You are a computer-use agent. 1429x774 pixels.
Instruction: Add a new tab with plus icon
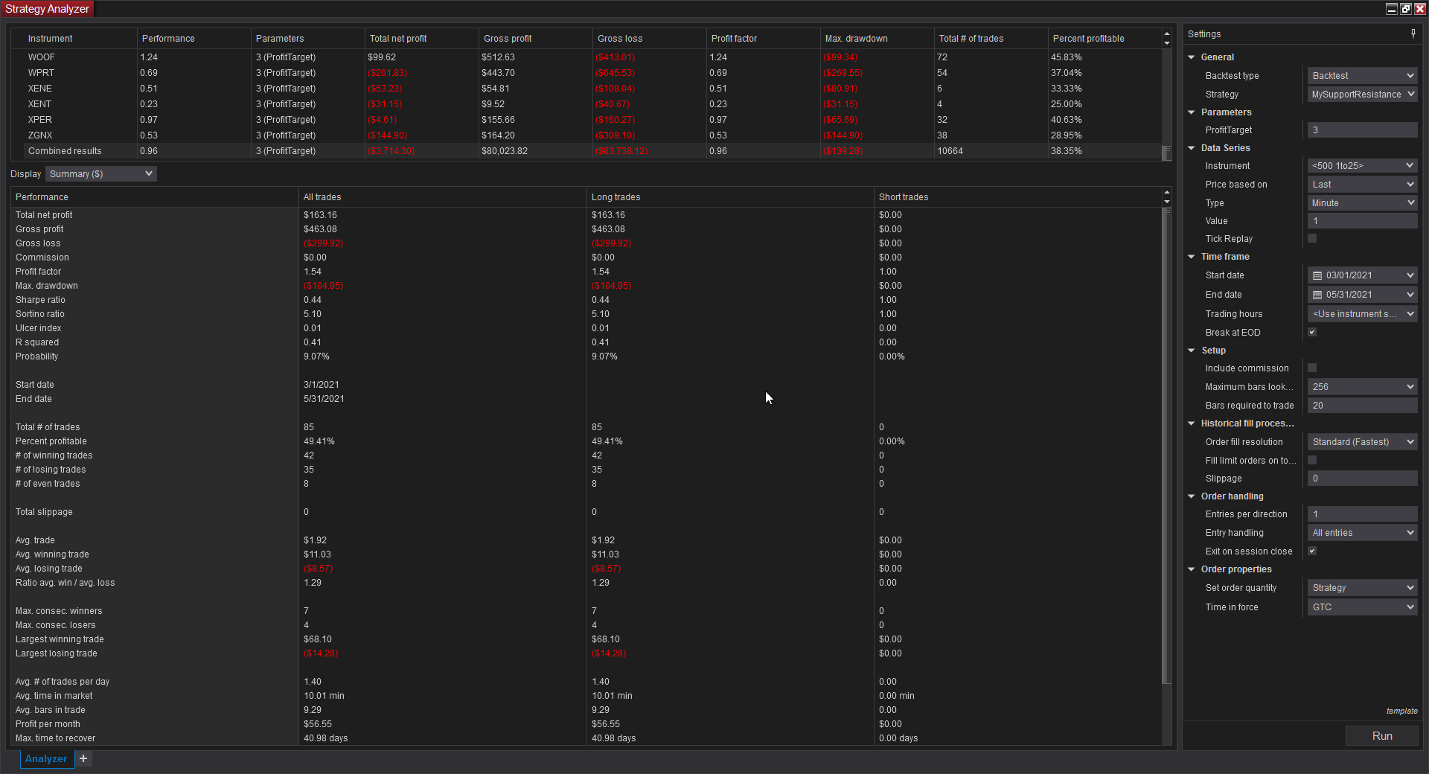(x=83, y=758)
